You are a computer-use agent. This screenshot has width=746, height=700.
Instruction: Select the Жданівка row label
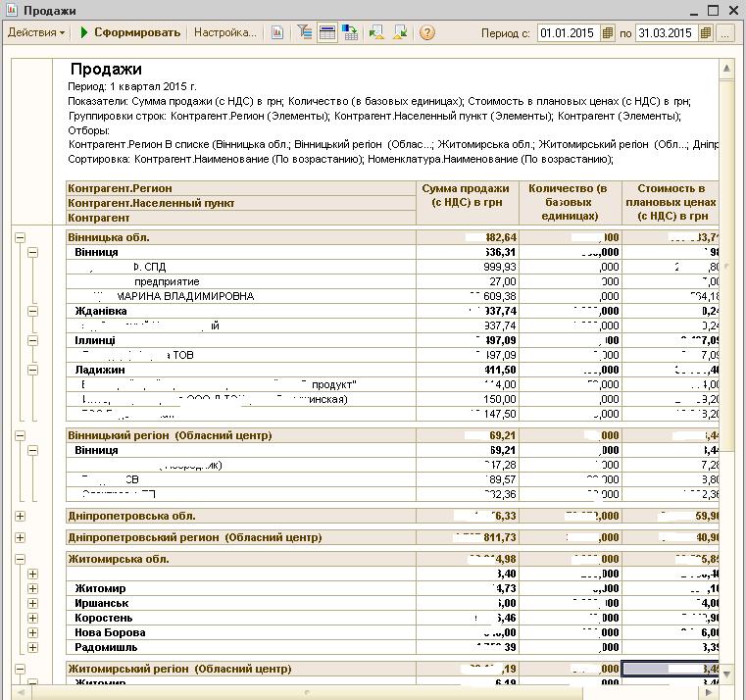(x=101, y=311)
